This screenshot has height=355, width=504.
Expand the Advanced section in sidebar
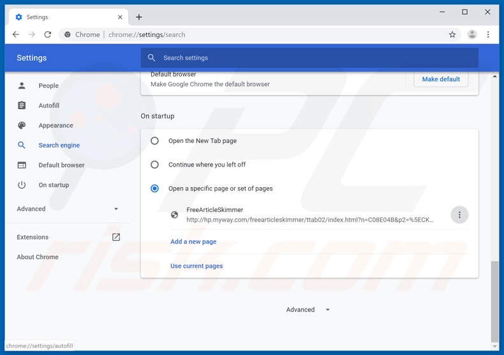point(68,209)
